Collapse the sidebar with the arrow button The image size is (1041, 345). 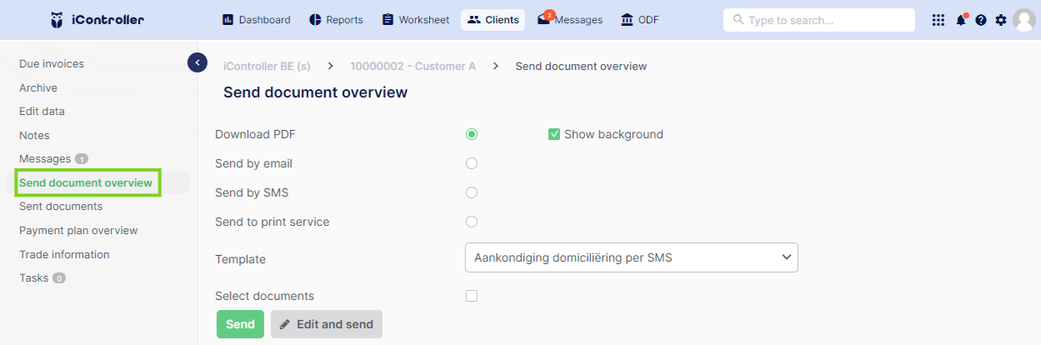click(198, 62)
